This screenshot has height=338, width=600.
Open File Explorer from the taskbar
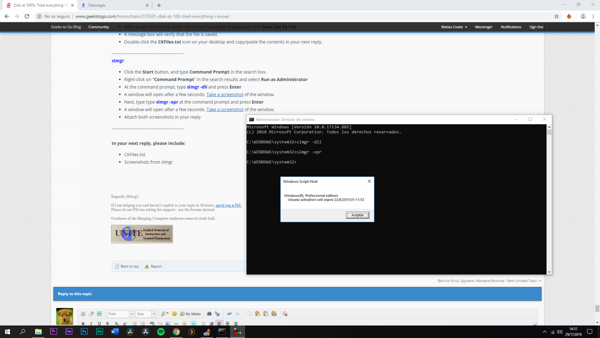coord(38,331)
